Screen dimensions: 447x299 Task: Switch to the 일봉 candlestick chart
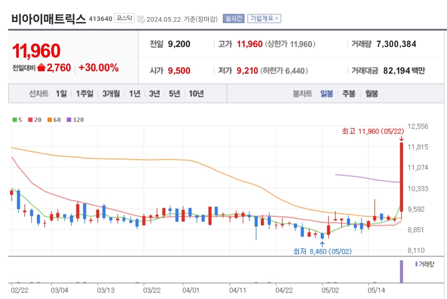(x=327, y=94)
